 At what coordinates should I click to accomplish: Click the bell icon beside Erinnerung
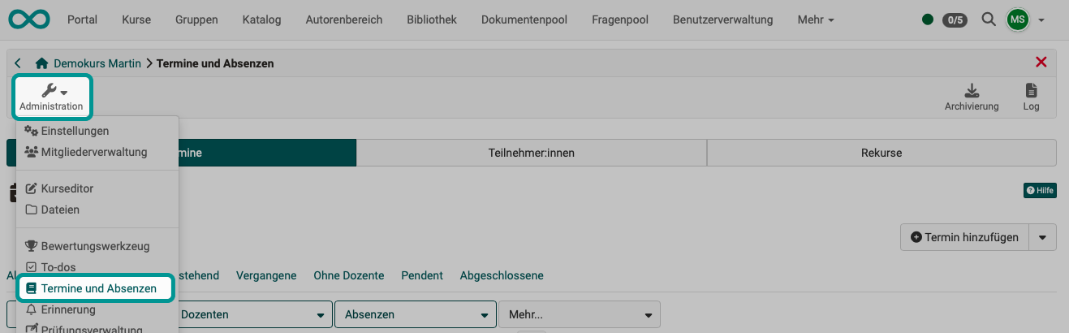(32, 309)
